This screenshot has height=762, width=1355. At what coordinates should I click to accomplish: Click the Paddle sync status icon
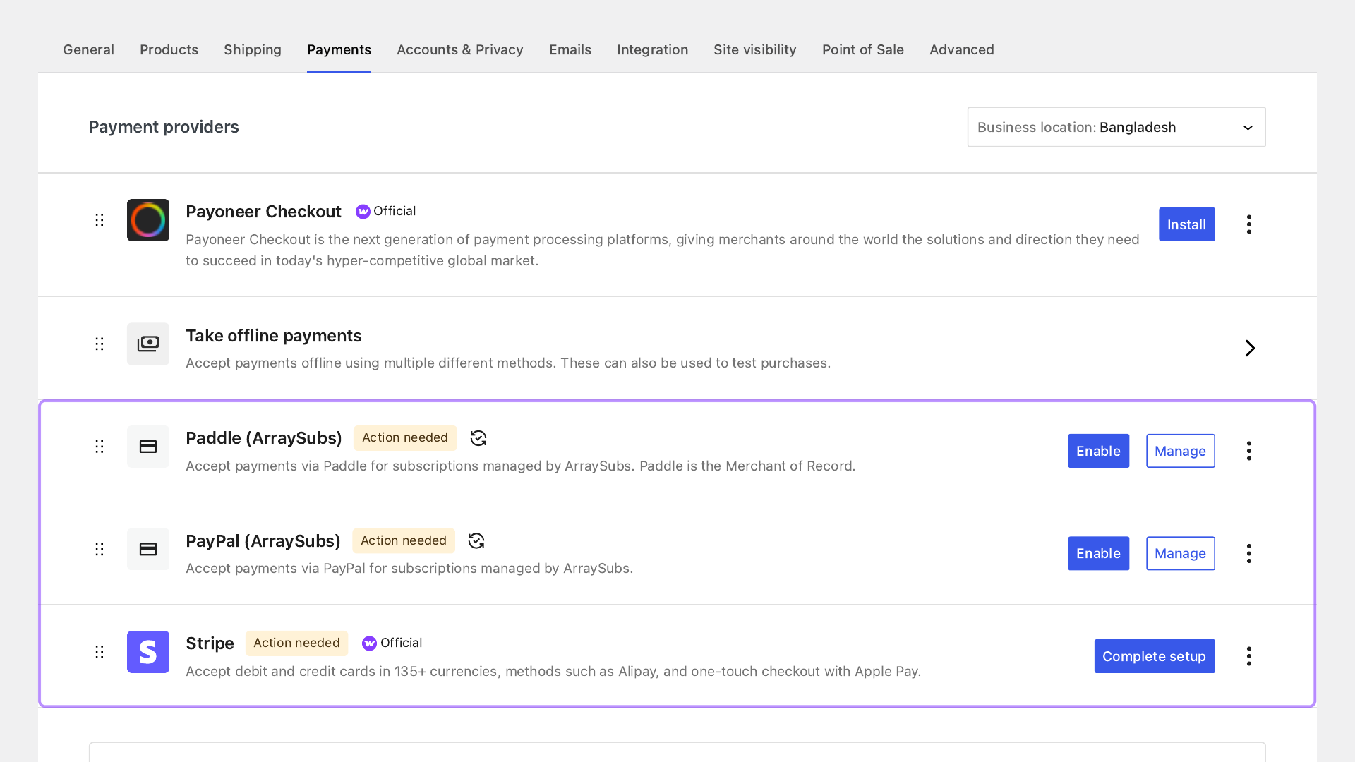[478, 438]
